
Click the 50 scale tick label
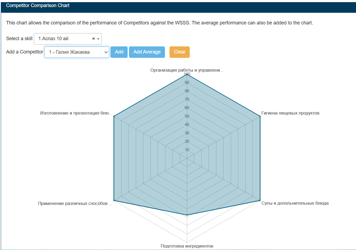point(187,116)
